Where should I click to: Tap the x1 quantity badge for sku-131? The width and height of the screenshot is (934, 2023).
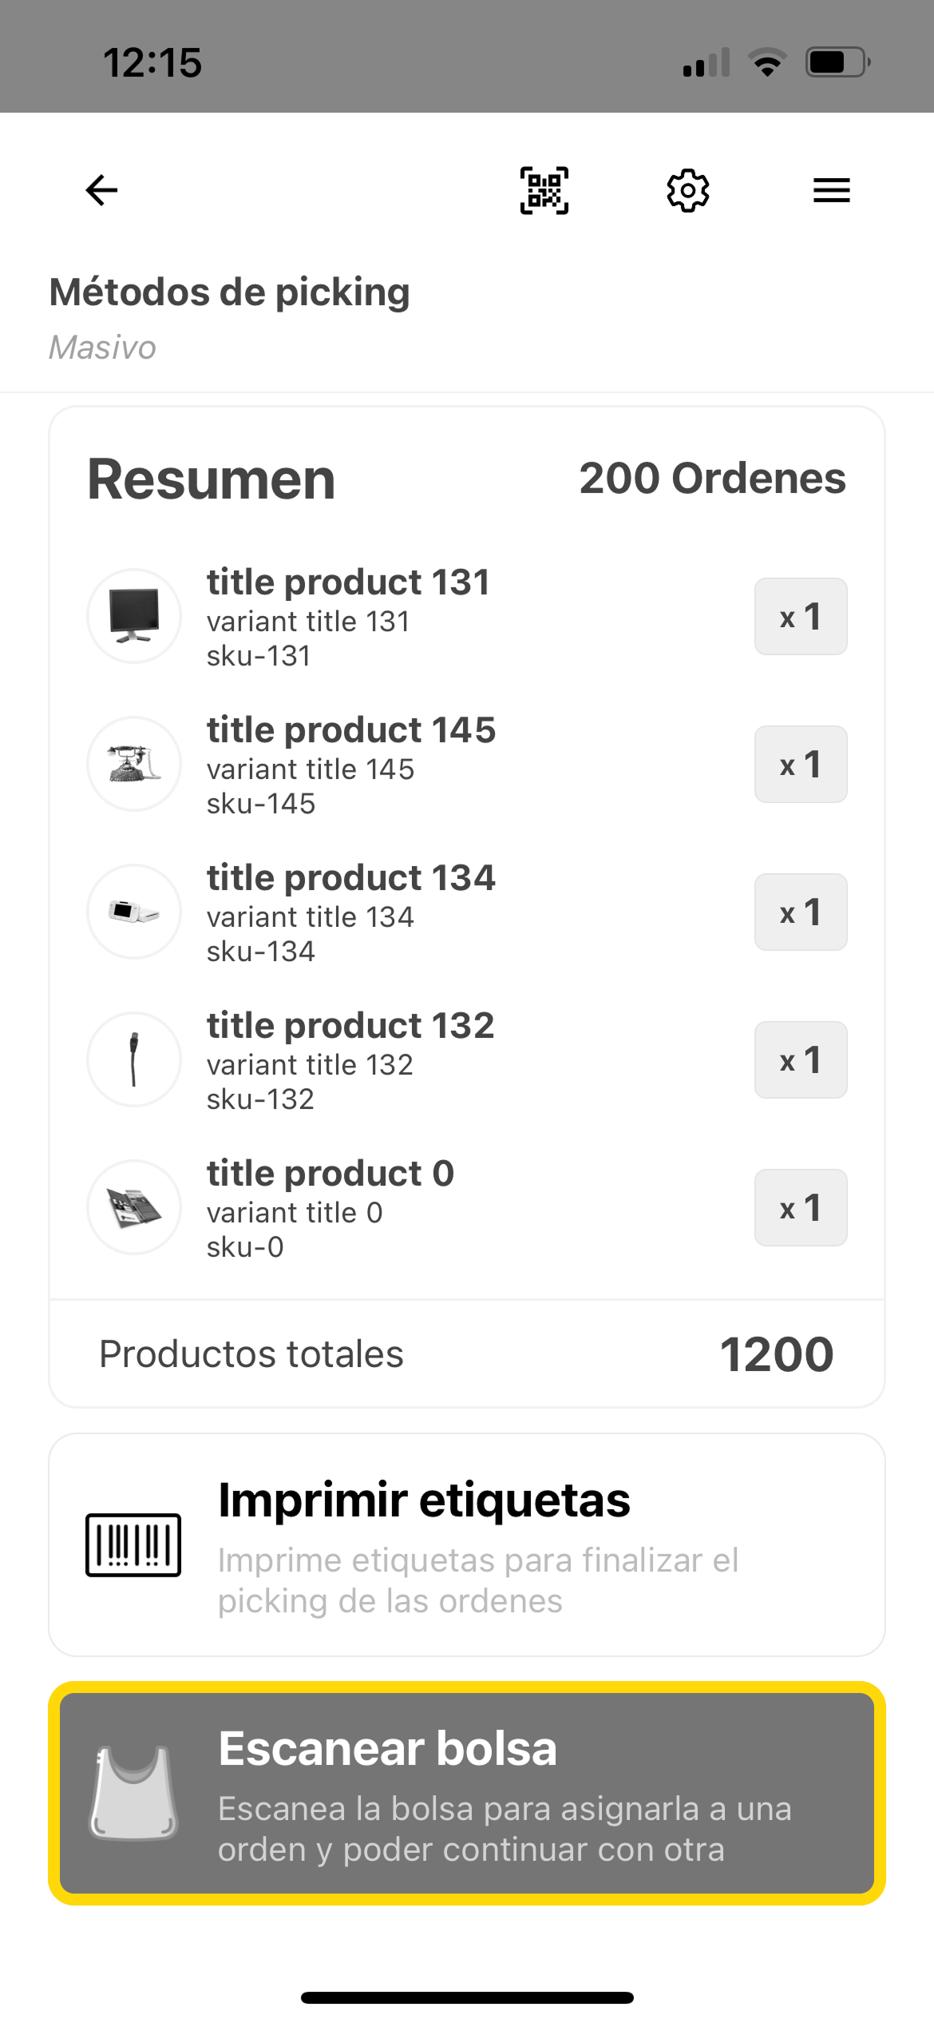pos(801,617)
